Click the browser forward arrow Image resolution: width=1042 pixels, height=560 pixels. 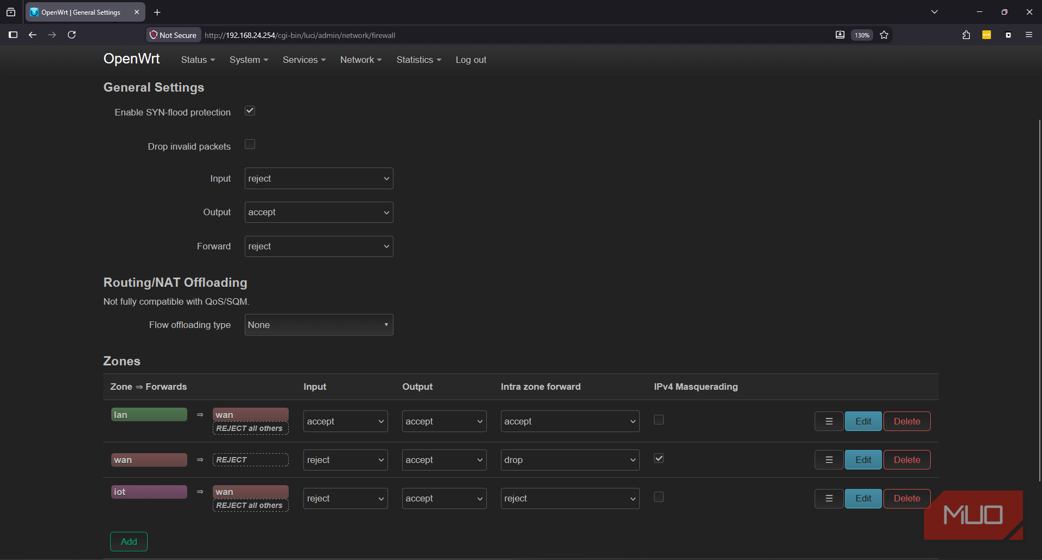click(52, 35)
